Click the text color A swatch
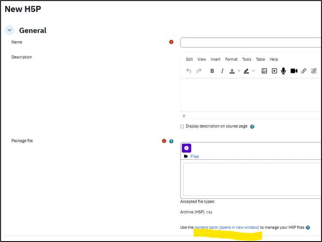Screen dimensions: 322x242 coord(232,71)
